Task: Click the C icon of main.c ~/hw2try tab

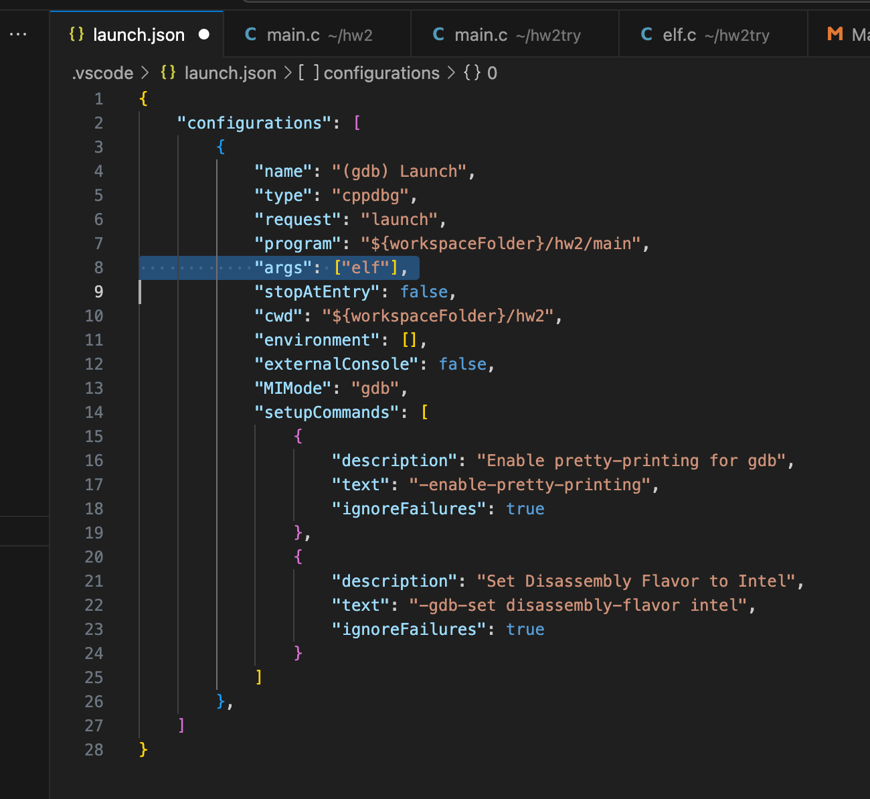Action: tap(438, 34)
